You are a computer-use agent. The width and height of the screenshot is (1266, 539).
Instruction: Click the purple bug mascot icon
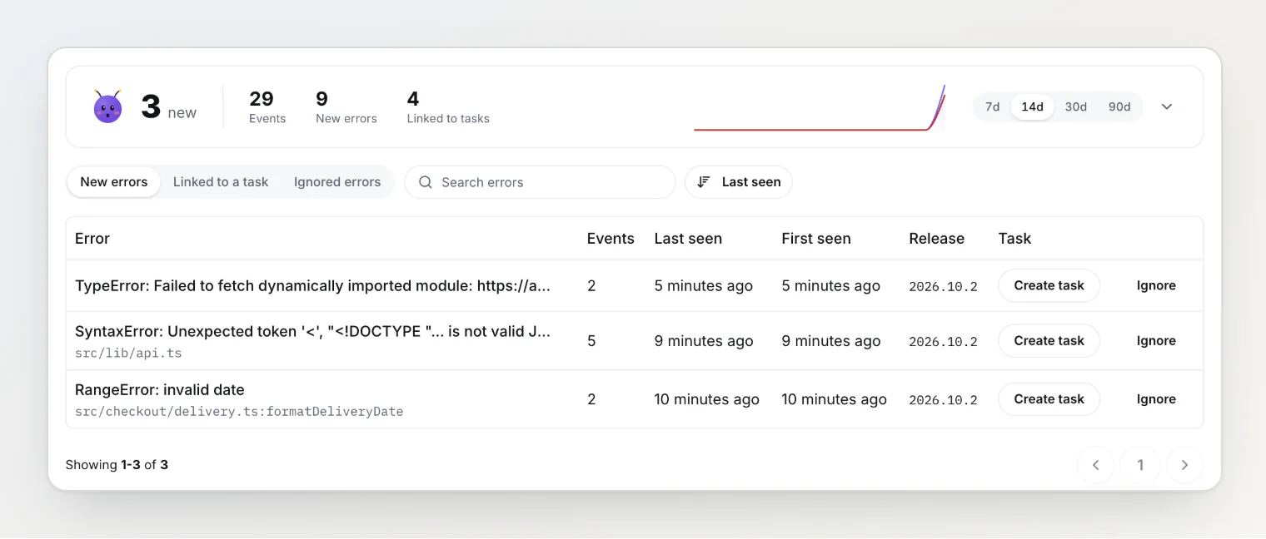click(x=107, y=106)
